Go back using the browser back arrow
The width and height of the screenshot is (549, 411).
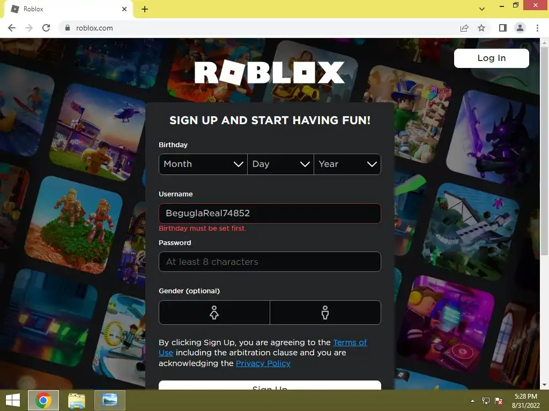coord(12,28)
